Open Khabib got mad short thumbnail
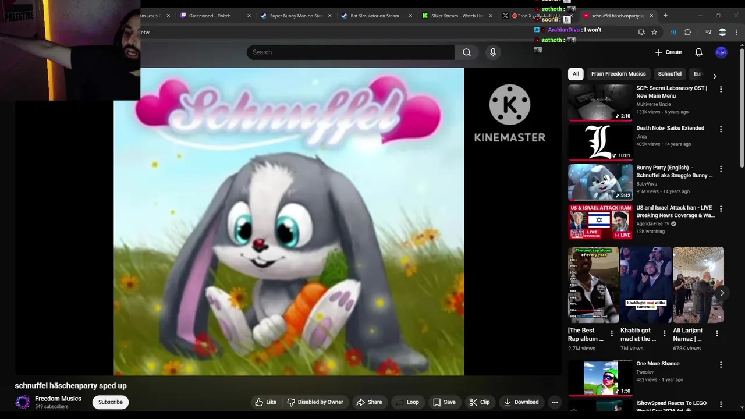 click(646, 285)
